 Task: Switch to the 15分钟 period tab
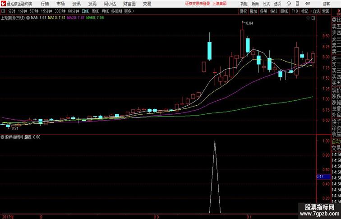click(46, 11)
